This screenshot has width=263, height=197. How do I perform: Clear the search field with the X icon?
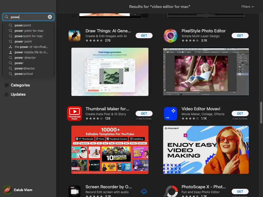coord(50,17)
